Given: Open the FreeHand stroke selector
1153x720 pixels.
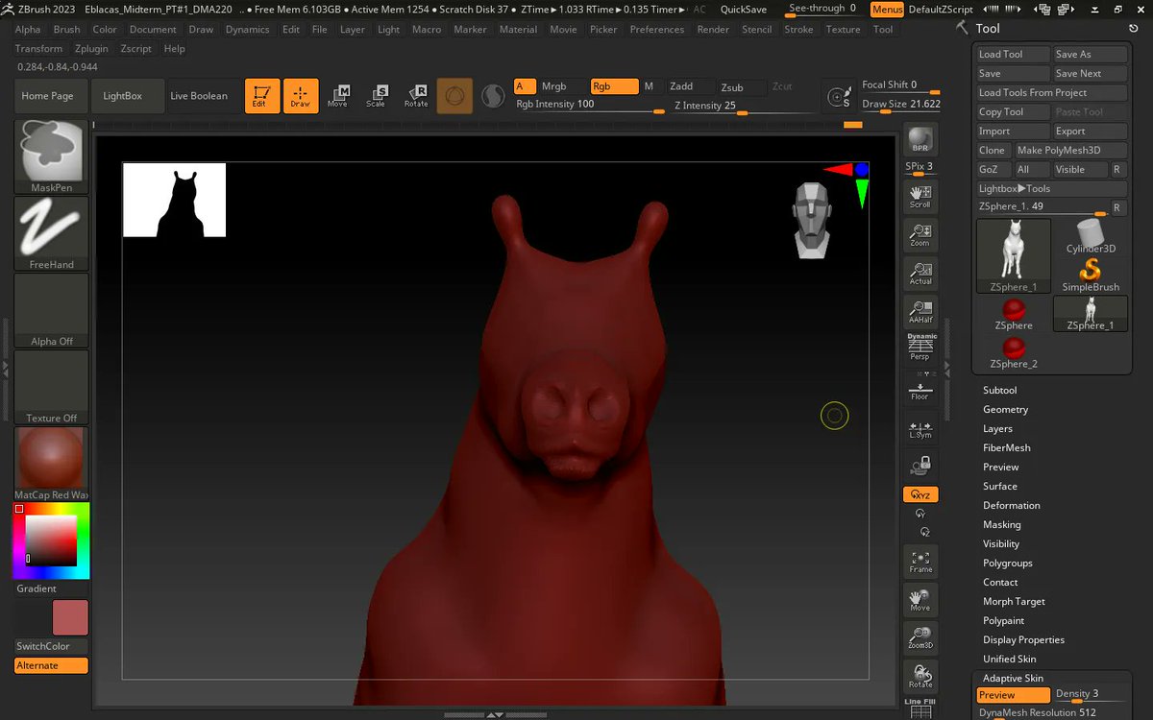Looking at the screenshot, I should [52, 232].
